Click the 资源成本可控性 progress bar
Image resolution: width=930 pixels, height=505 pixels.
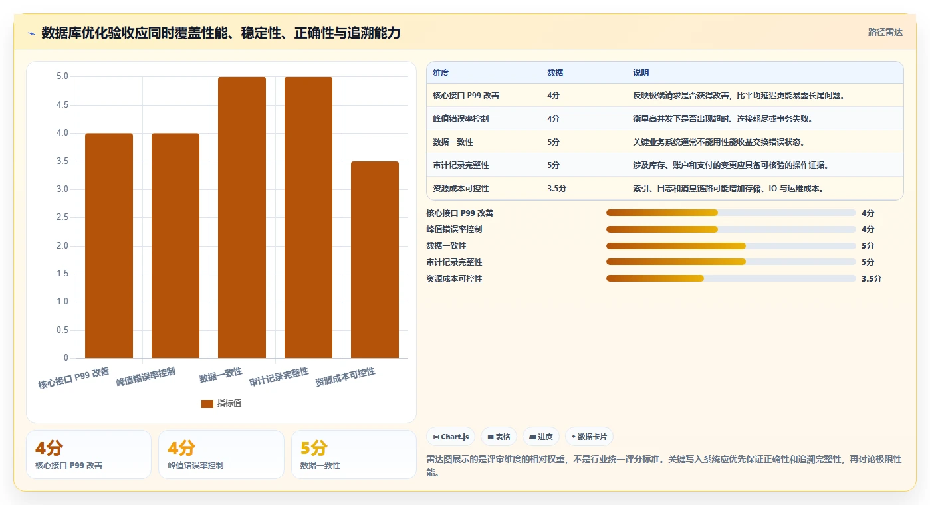(731, 278)
